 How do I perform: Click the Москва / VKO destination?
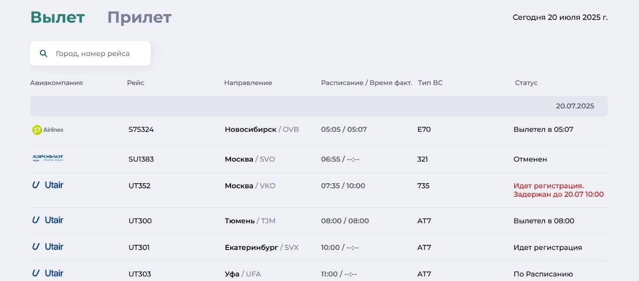coord(250,186)
